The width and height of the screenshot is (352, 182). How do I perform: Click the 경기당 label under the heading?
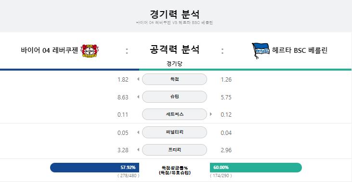pyautogui.click(x=174, y=64)
